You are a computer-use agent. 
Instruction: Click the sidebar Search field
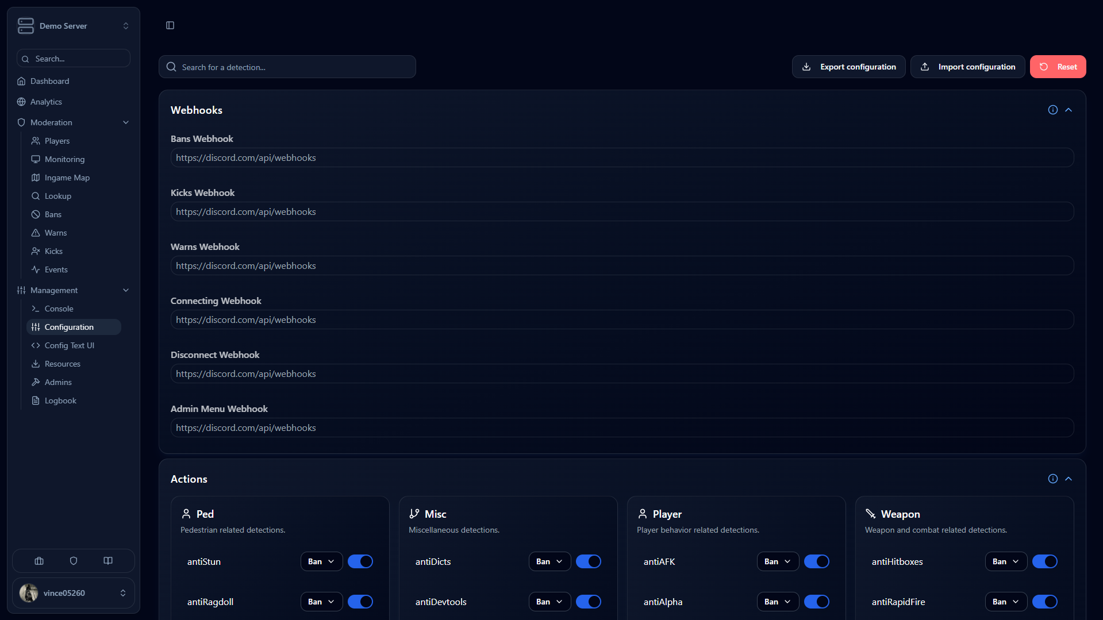74,59
